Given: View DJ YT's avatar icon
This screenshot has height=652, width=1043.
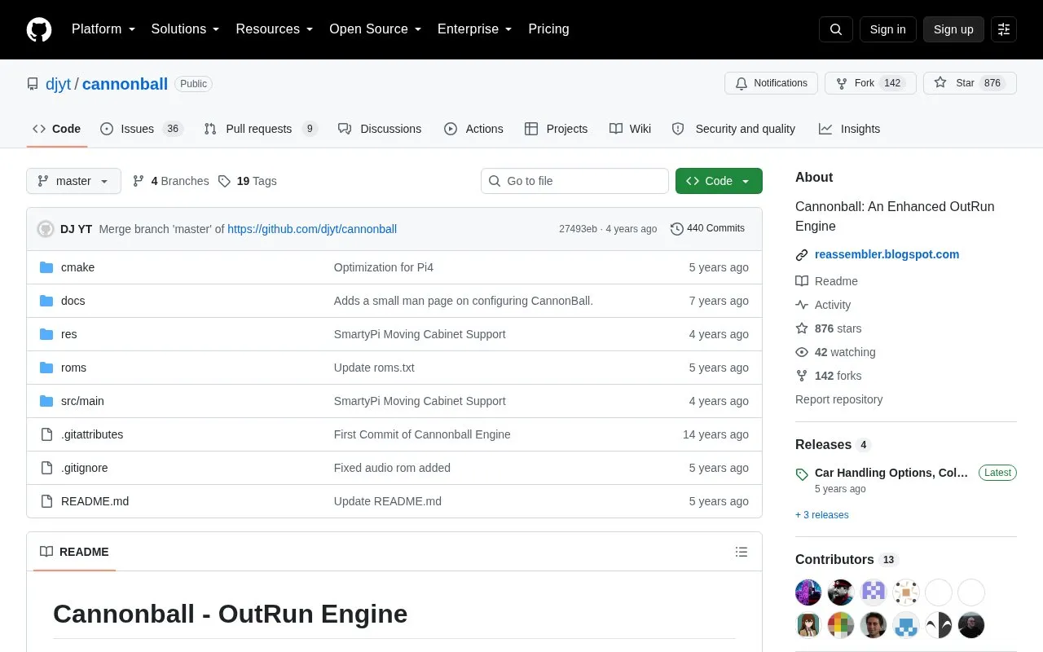Looking at the screenshot, I should click(x=46, y=229).
